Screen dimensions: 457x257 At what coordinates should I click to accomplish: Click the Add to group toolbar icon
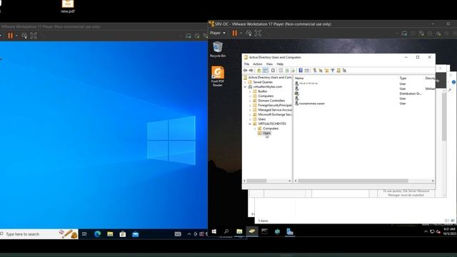click(x=344, y=71)
